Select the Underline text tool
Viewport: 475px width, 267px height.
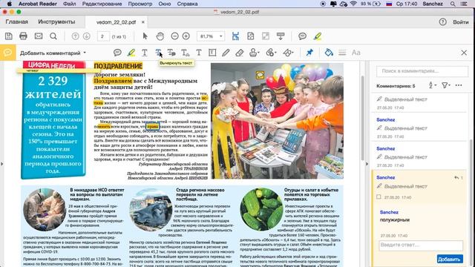pyautogui.click(x=145, y=53)
